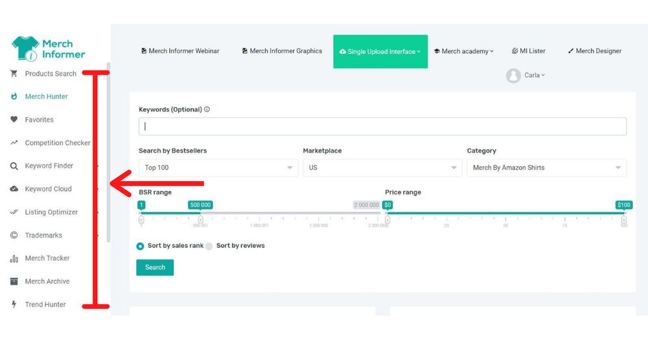The height and width of the screenshot is (340, 648).
Task: Expand the Merch academy menu
Action: click(x=464, y=51)
